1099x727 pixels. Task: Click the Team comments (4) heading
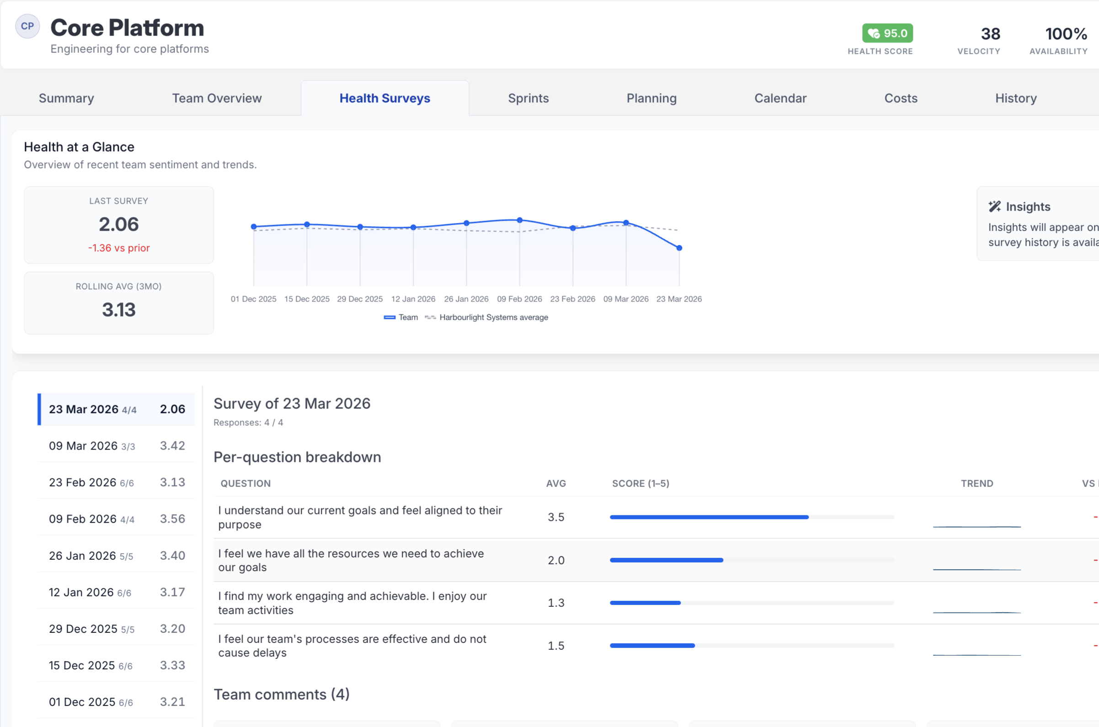click(281, 694)
